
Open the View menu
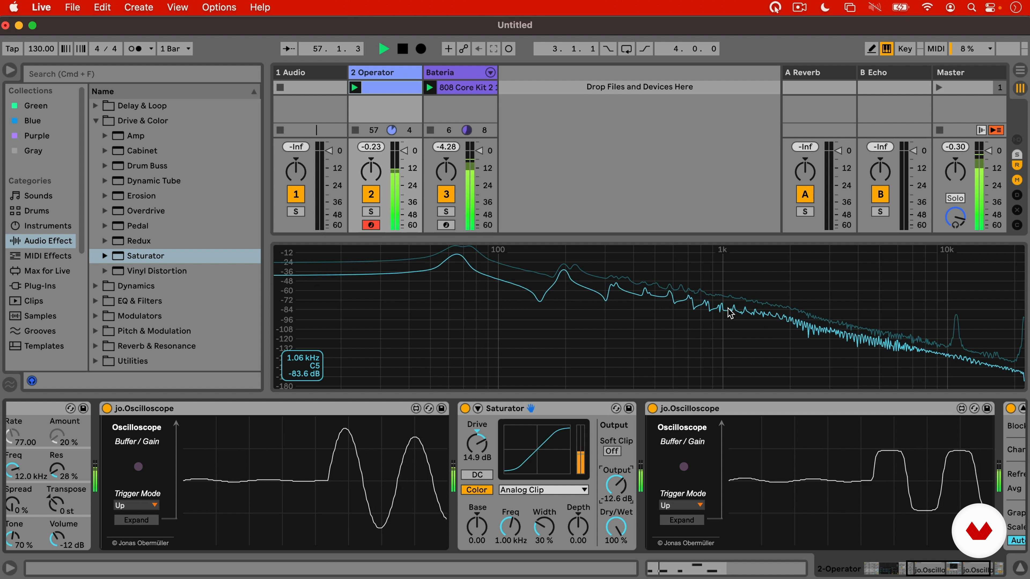(178, 7)
